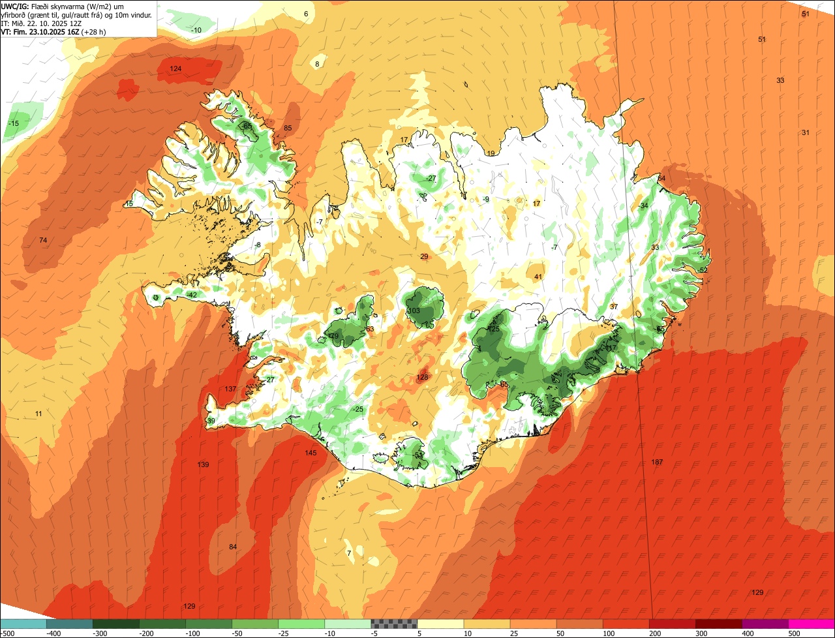The image size is (835, 638).
Task: Select the 400 to 500 purple legend swatch
Action: [765, 624]
